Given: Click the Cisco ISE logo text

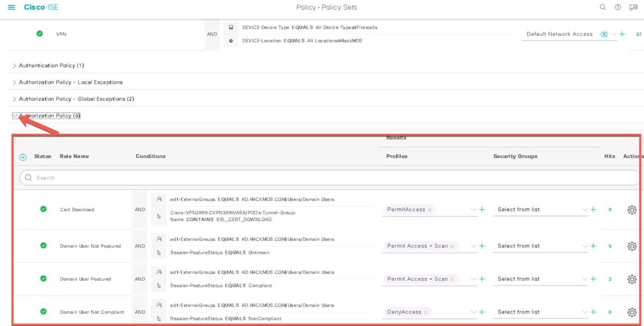Looking at the screenshot, I should point(41,7).
